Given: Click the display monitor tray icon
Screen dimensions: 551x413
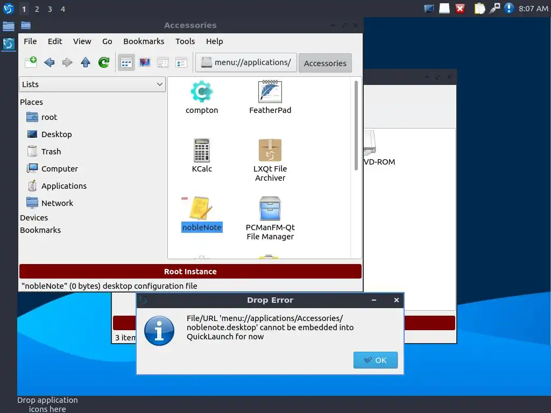Looking at the screenshot, I should [x=429, y=9].
